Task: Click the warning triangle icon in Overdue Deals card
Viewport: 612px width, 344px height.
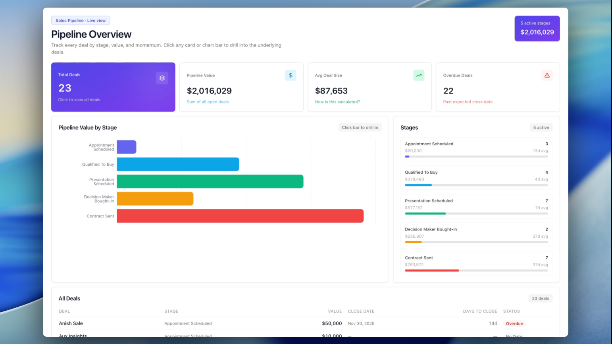Action: pyautogui.click(x=547, y=75)
